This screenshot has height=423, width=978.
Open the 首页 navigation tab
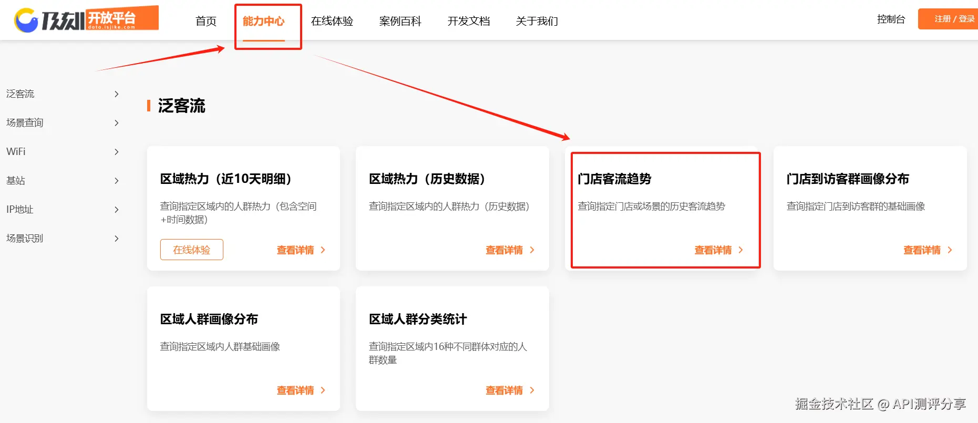(x=206, y=21)
